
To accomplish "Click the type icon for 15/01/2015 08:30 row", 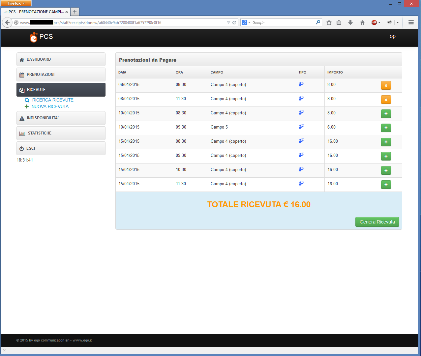I will pos(301,141).
